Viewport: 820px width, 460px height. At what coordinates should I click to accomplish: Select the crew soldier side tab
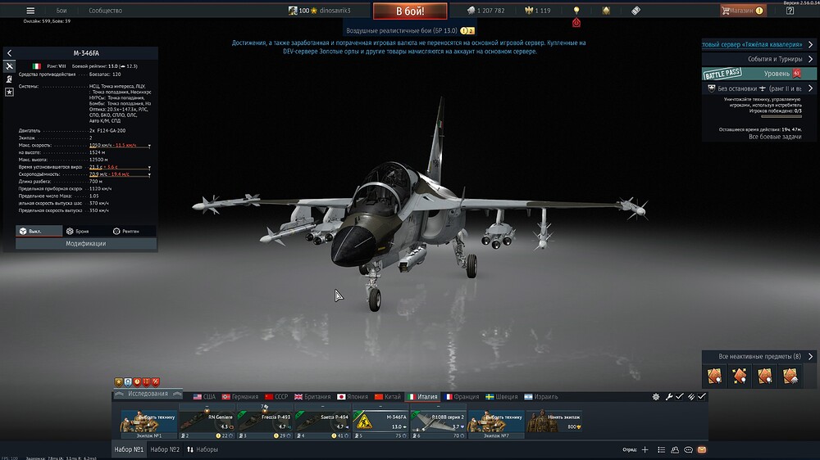tap(9, 79)
